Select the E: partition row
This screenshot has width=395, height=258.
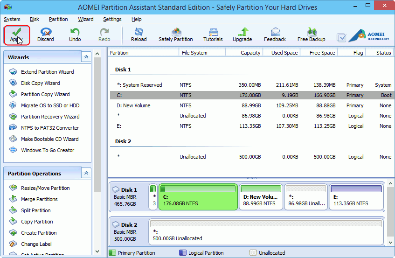(252, 126)
